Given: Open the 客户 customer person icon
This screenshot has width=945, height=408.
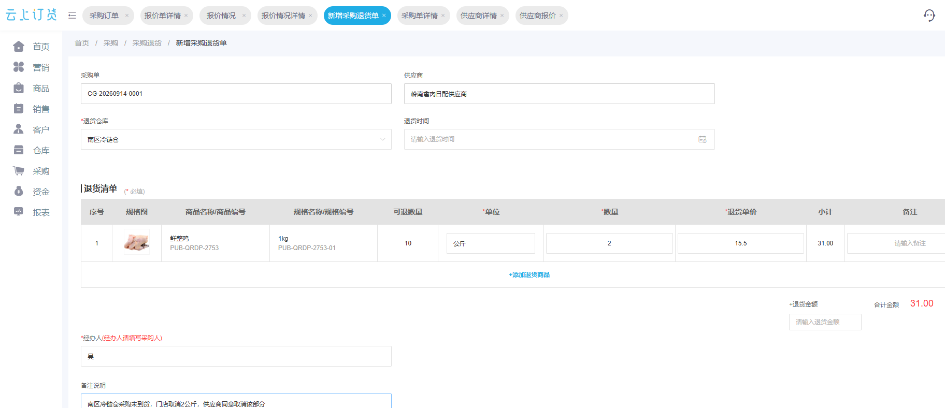Looking at the screenshot, I should (x=19, y=129).
